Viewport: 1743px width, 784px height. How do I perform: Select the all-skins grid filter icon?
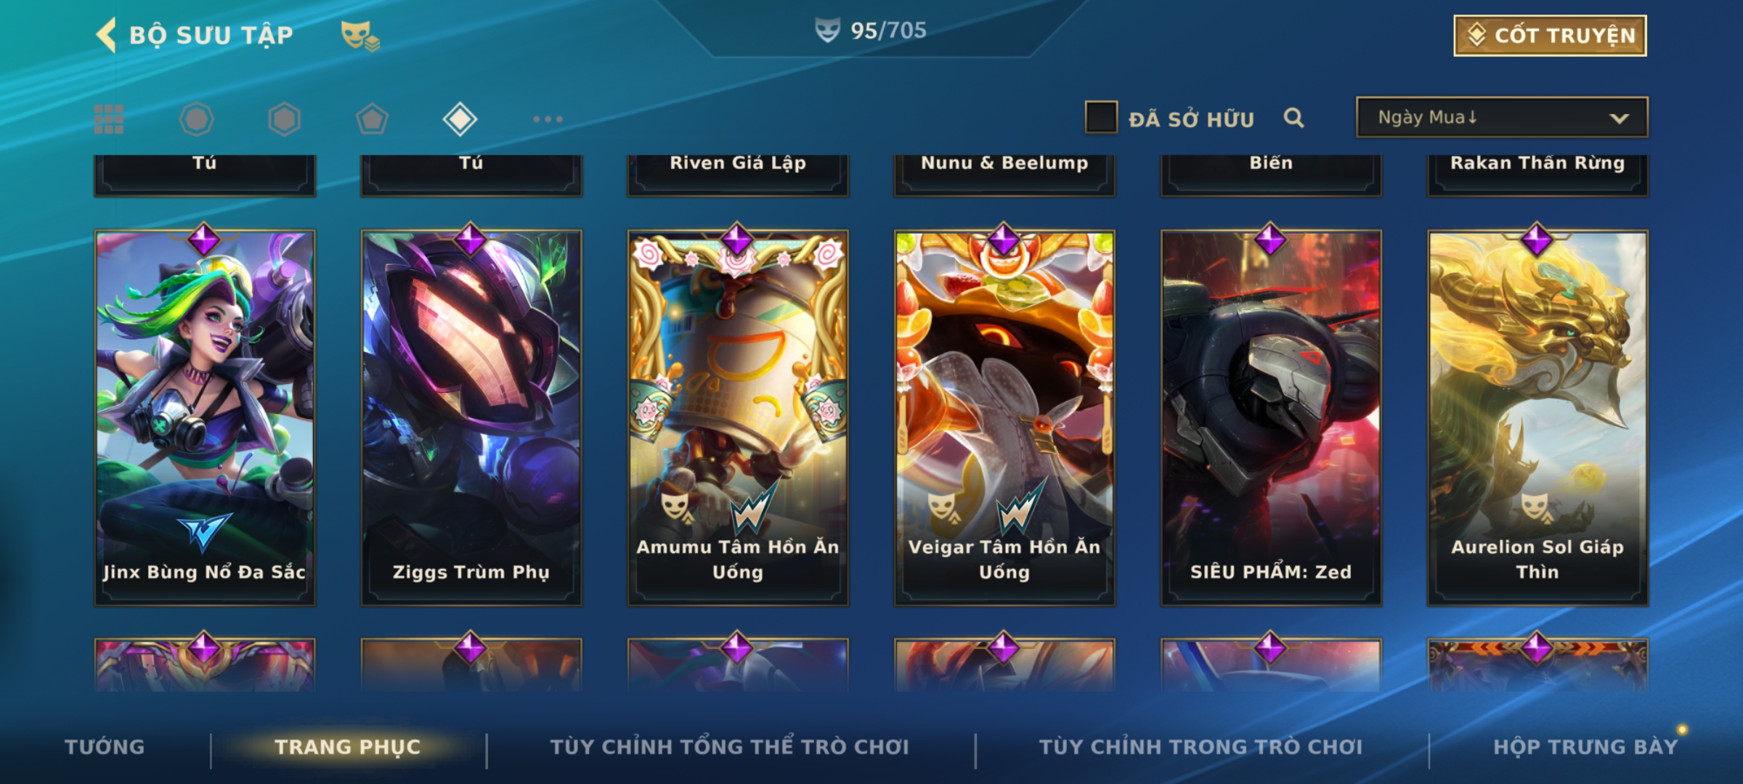[x=109, y=119]
